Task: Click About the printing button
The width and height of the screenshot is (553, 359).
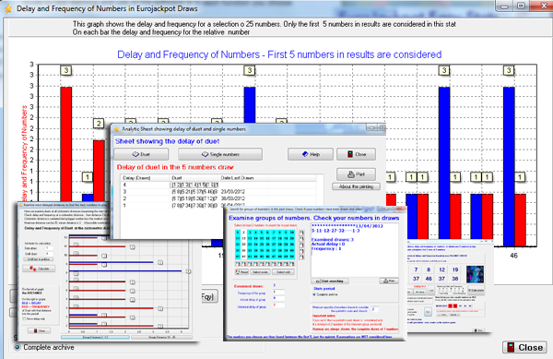Action: click(x=356, y=186)
